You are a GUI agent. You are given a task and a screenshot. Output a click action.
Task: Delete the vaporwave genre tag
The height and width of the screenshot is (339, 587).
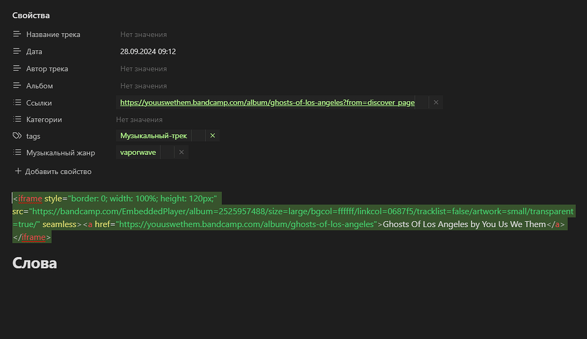coord(181,152)
